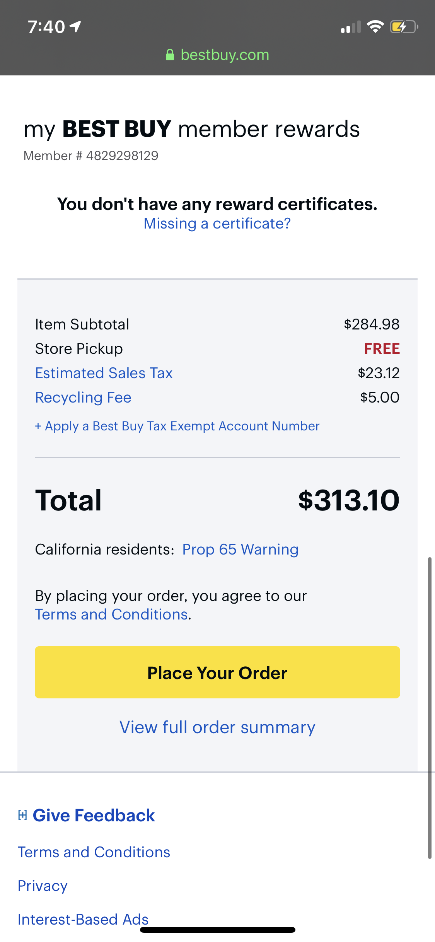Tap the charging battery icon
This screenshot has width=435, height=942.
(404, 27)
